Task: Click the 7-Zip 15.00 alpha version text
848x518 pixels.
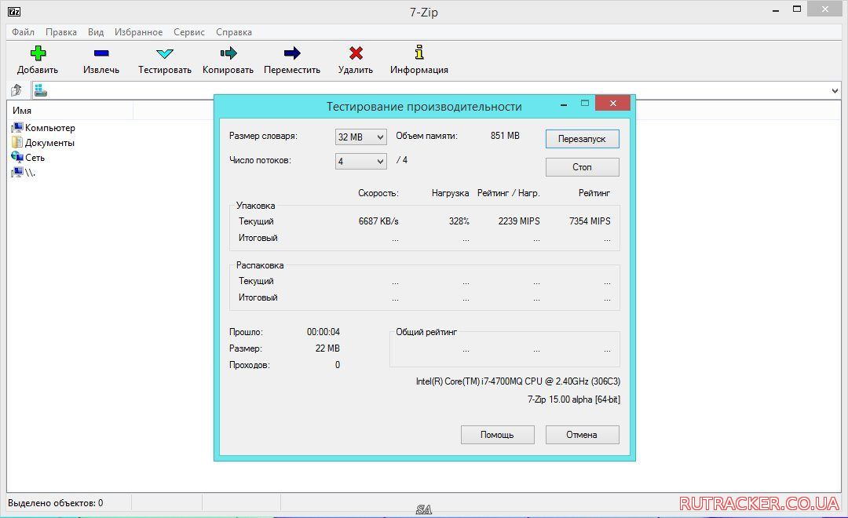Action: point(574,399)
